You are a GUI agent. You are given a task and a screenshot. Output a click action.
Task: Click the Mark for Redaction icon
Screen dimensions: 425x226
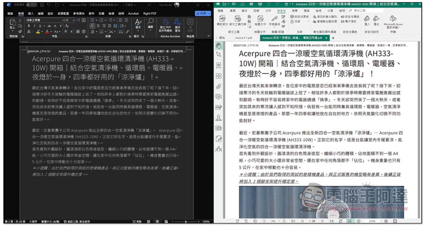coord(222,18)
